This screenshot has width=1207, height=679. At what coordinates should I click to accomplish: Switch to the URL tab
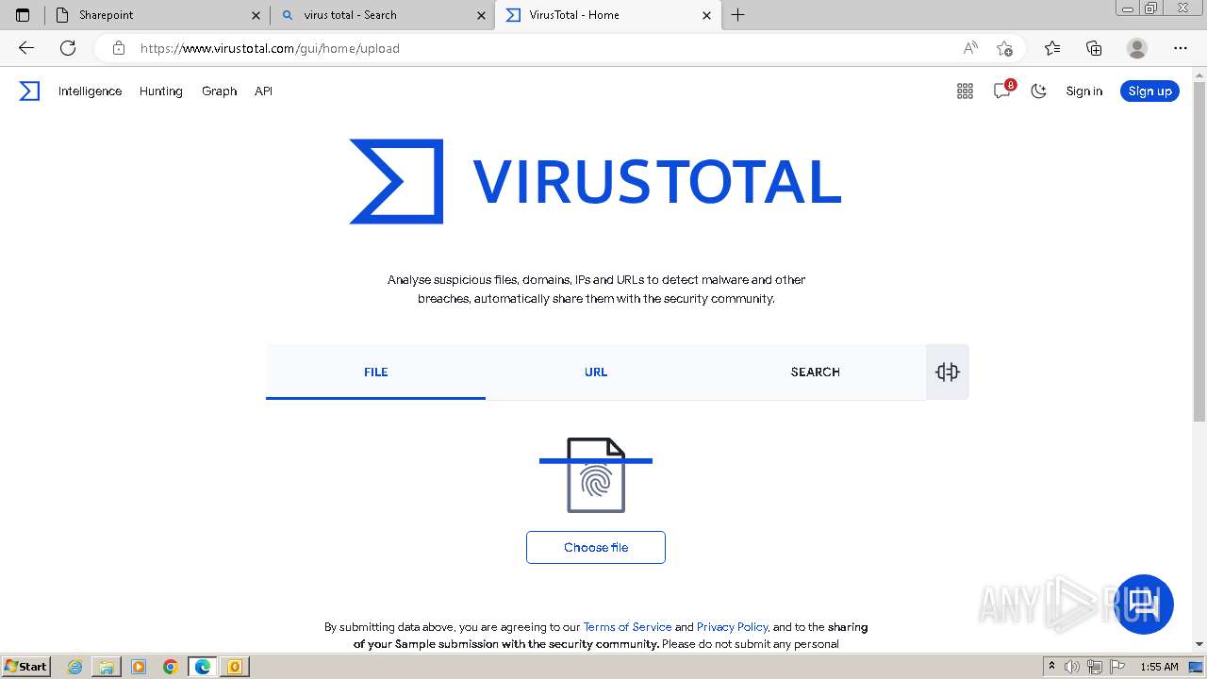(596, 372)
